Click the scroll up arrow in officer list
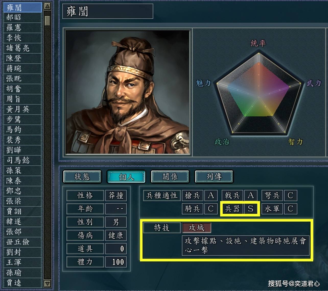Image resolution: width=328 pixels, height=291 pixels. (x=47, y=6)
